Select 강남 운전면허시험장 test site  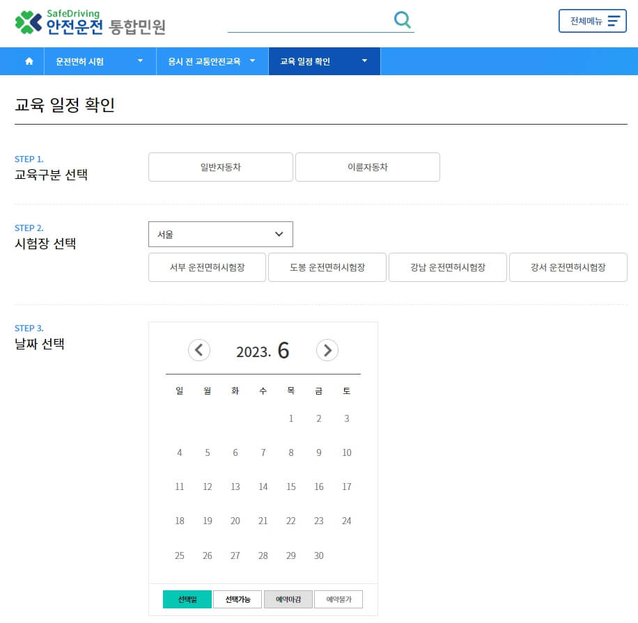[447, 267]
